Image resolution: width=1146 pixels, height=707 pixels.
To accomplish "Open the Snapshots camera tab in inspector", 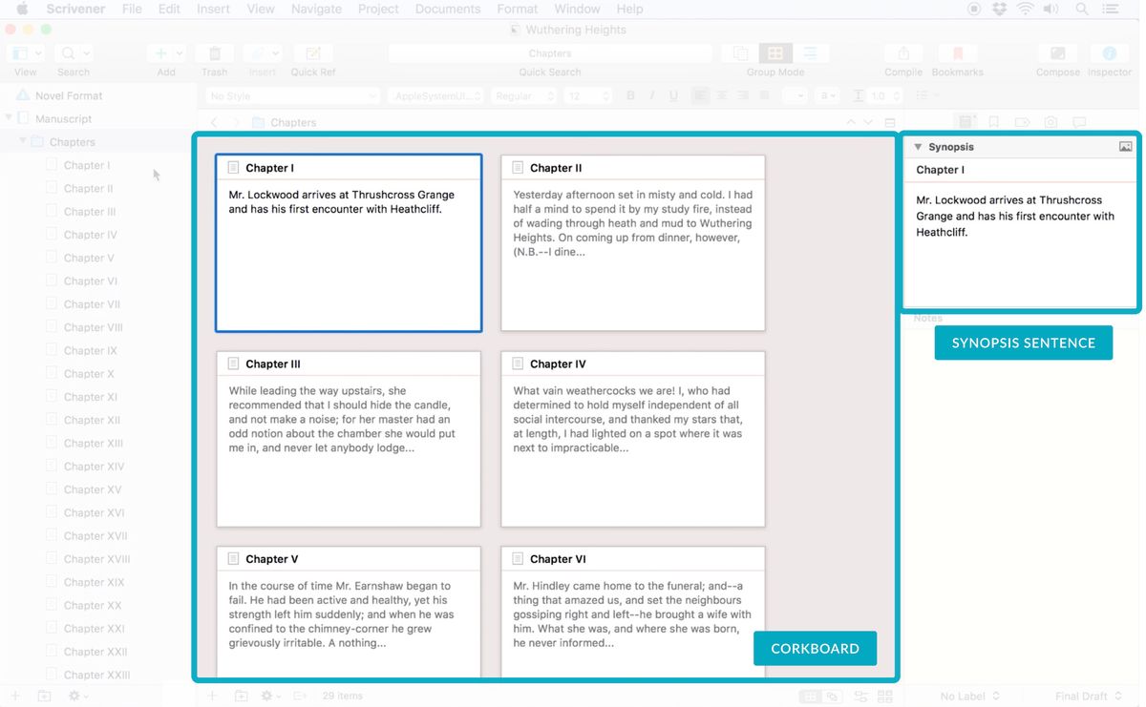I will tap(1050, 122).
